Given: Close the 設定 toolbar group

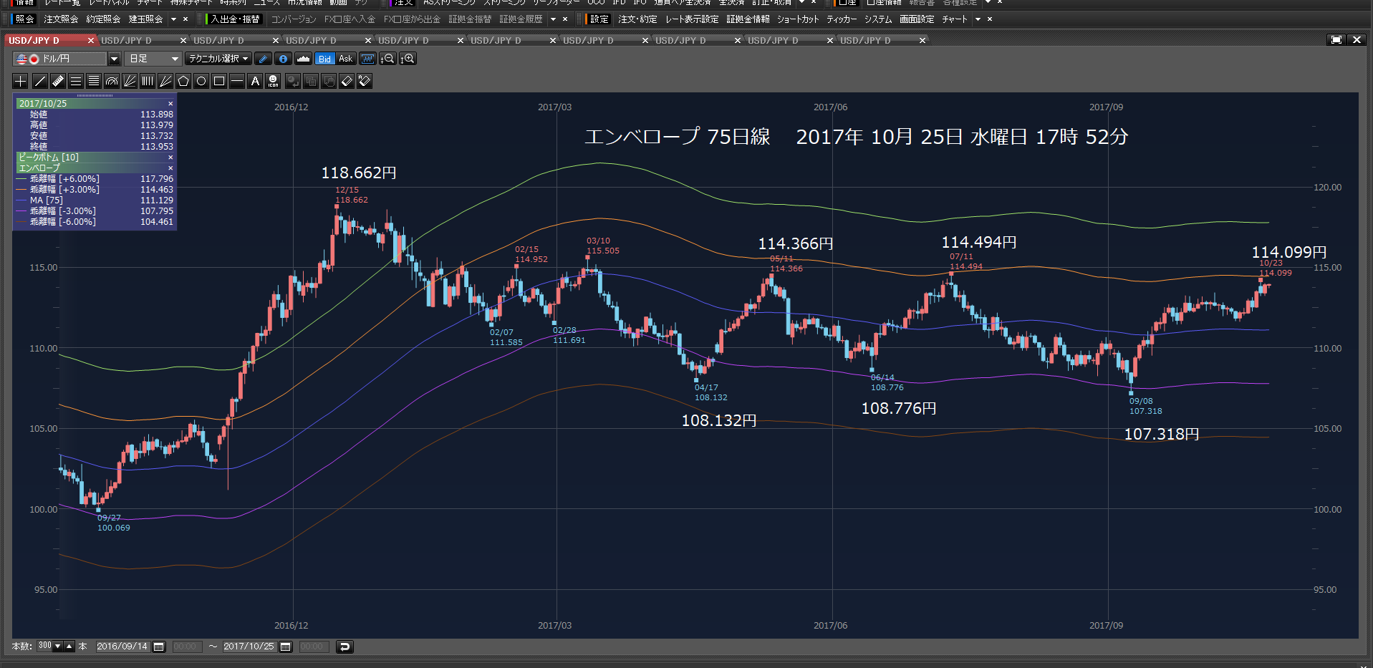Looking at the screenshot, I should click(x=990, y=19).
